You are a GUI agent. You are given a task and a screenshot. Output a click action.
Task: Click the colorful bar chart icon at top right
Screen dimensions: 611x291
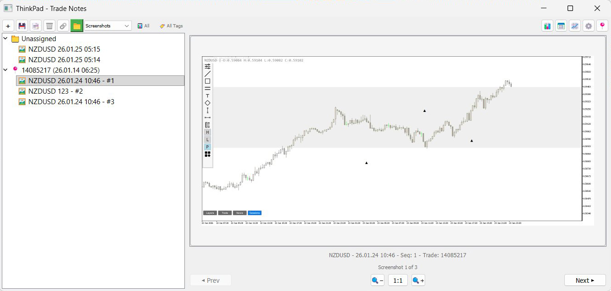(547, 26)
